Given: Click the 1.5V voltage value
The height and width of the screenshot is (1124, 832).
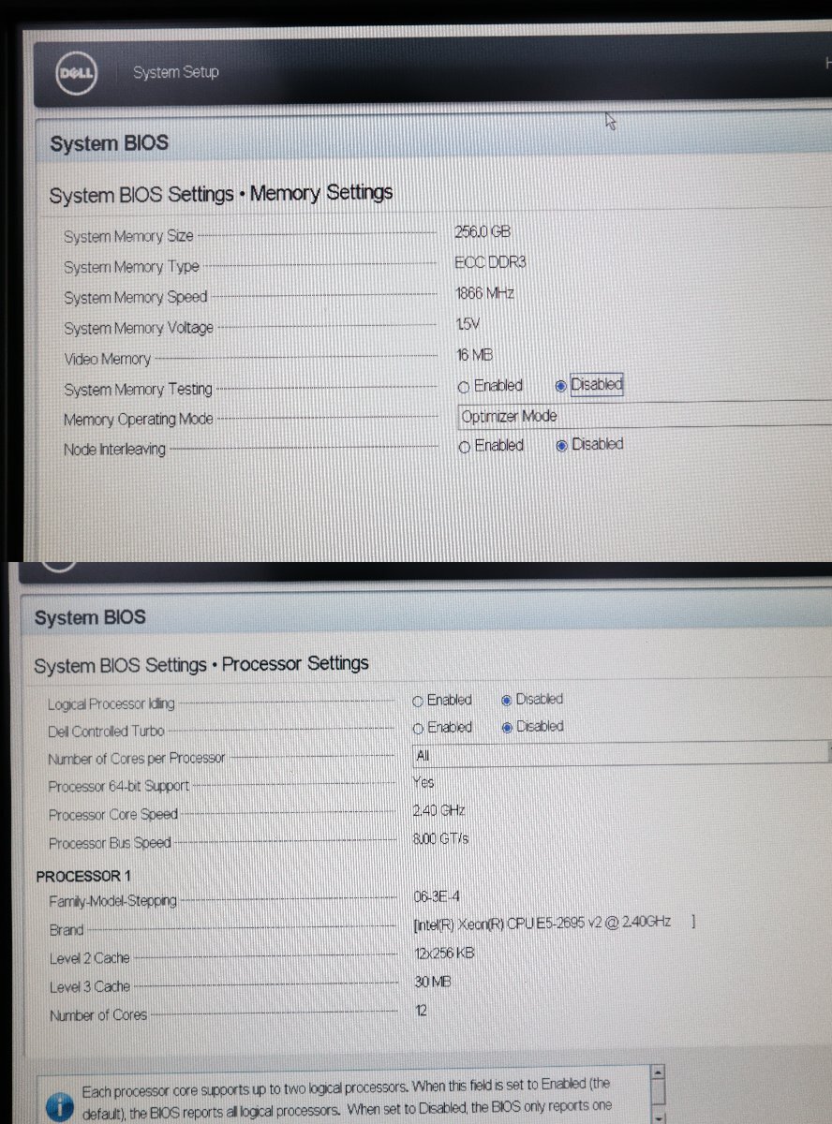Looking at the screenshot, I should pos(468,324).
